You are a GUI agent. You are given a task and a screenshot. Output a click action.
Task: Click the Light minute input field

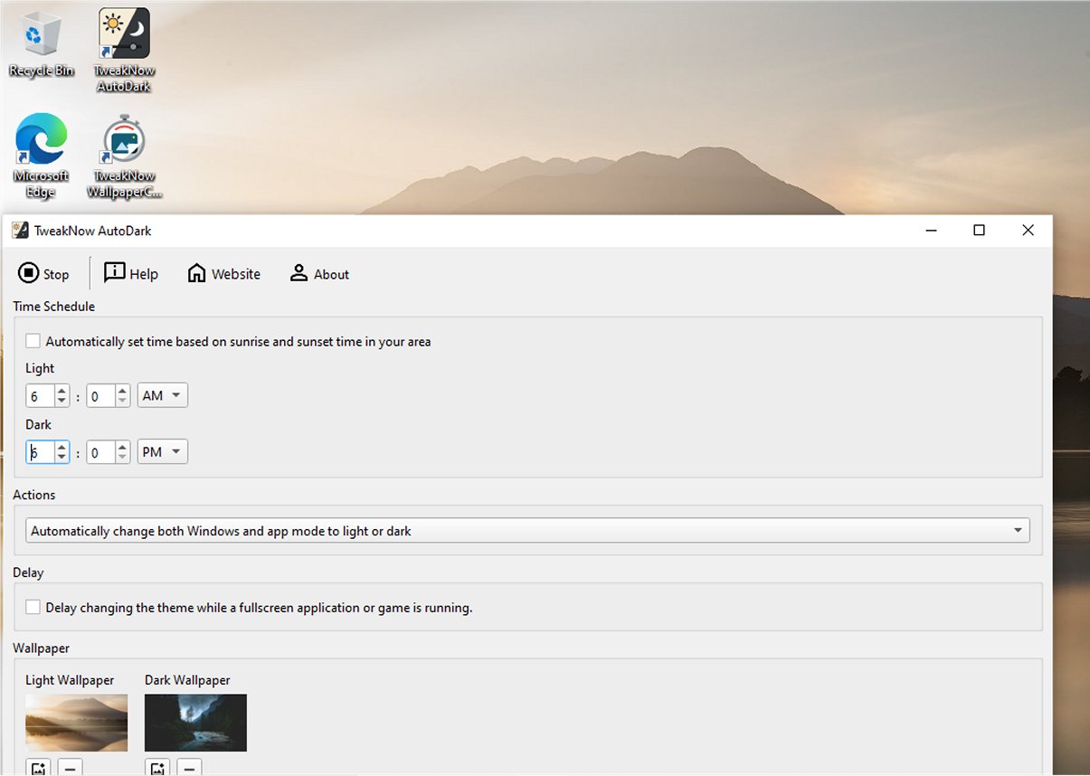click(x=100, y=395)
